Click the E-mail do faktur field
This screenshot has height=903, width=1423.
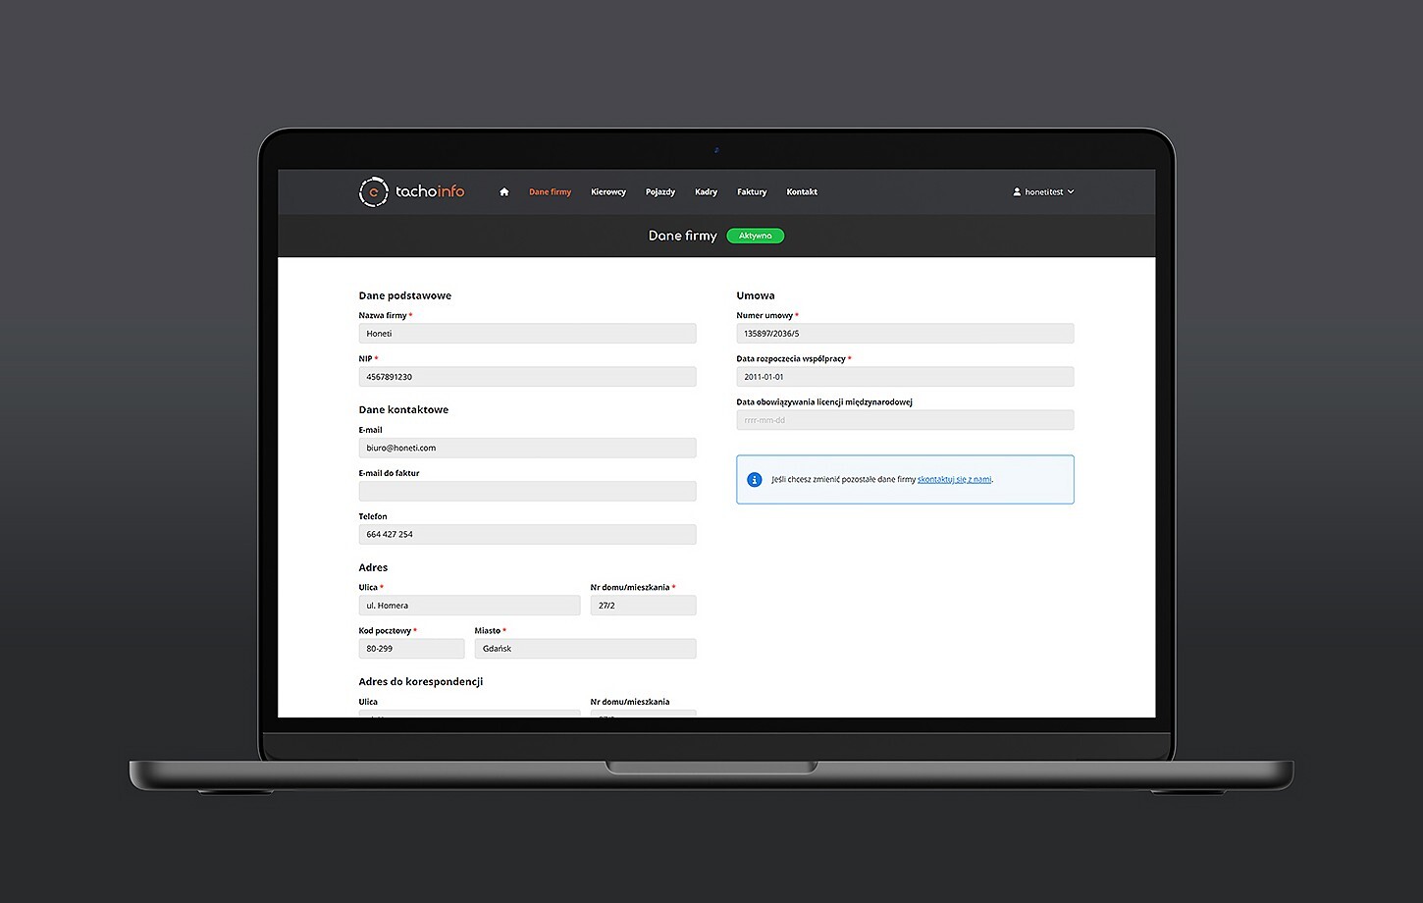527,491
